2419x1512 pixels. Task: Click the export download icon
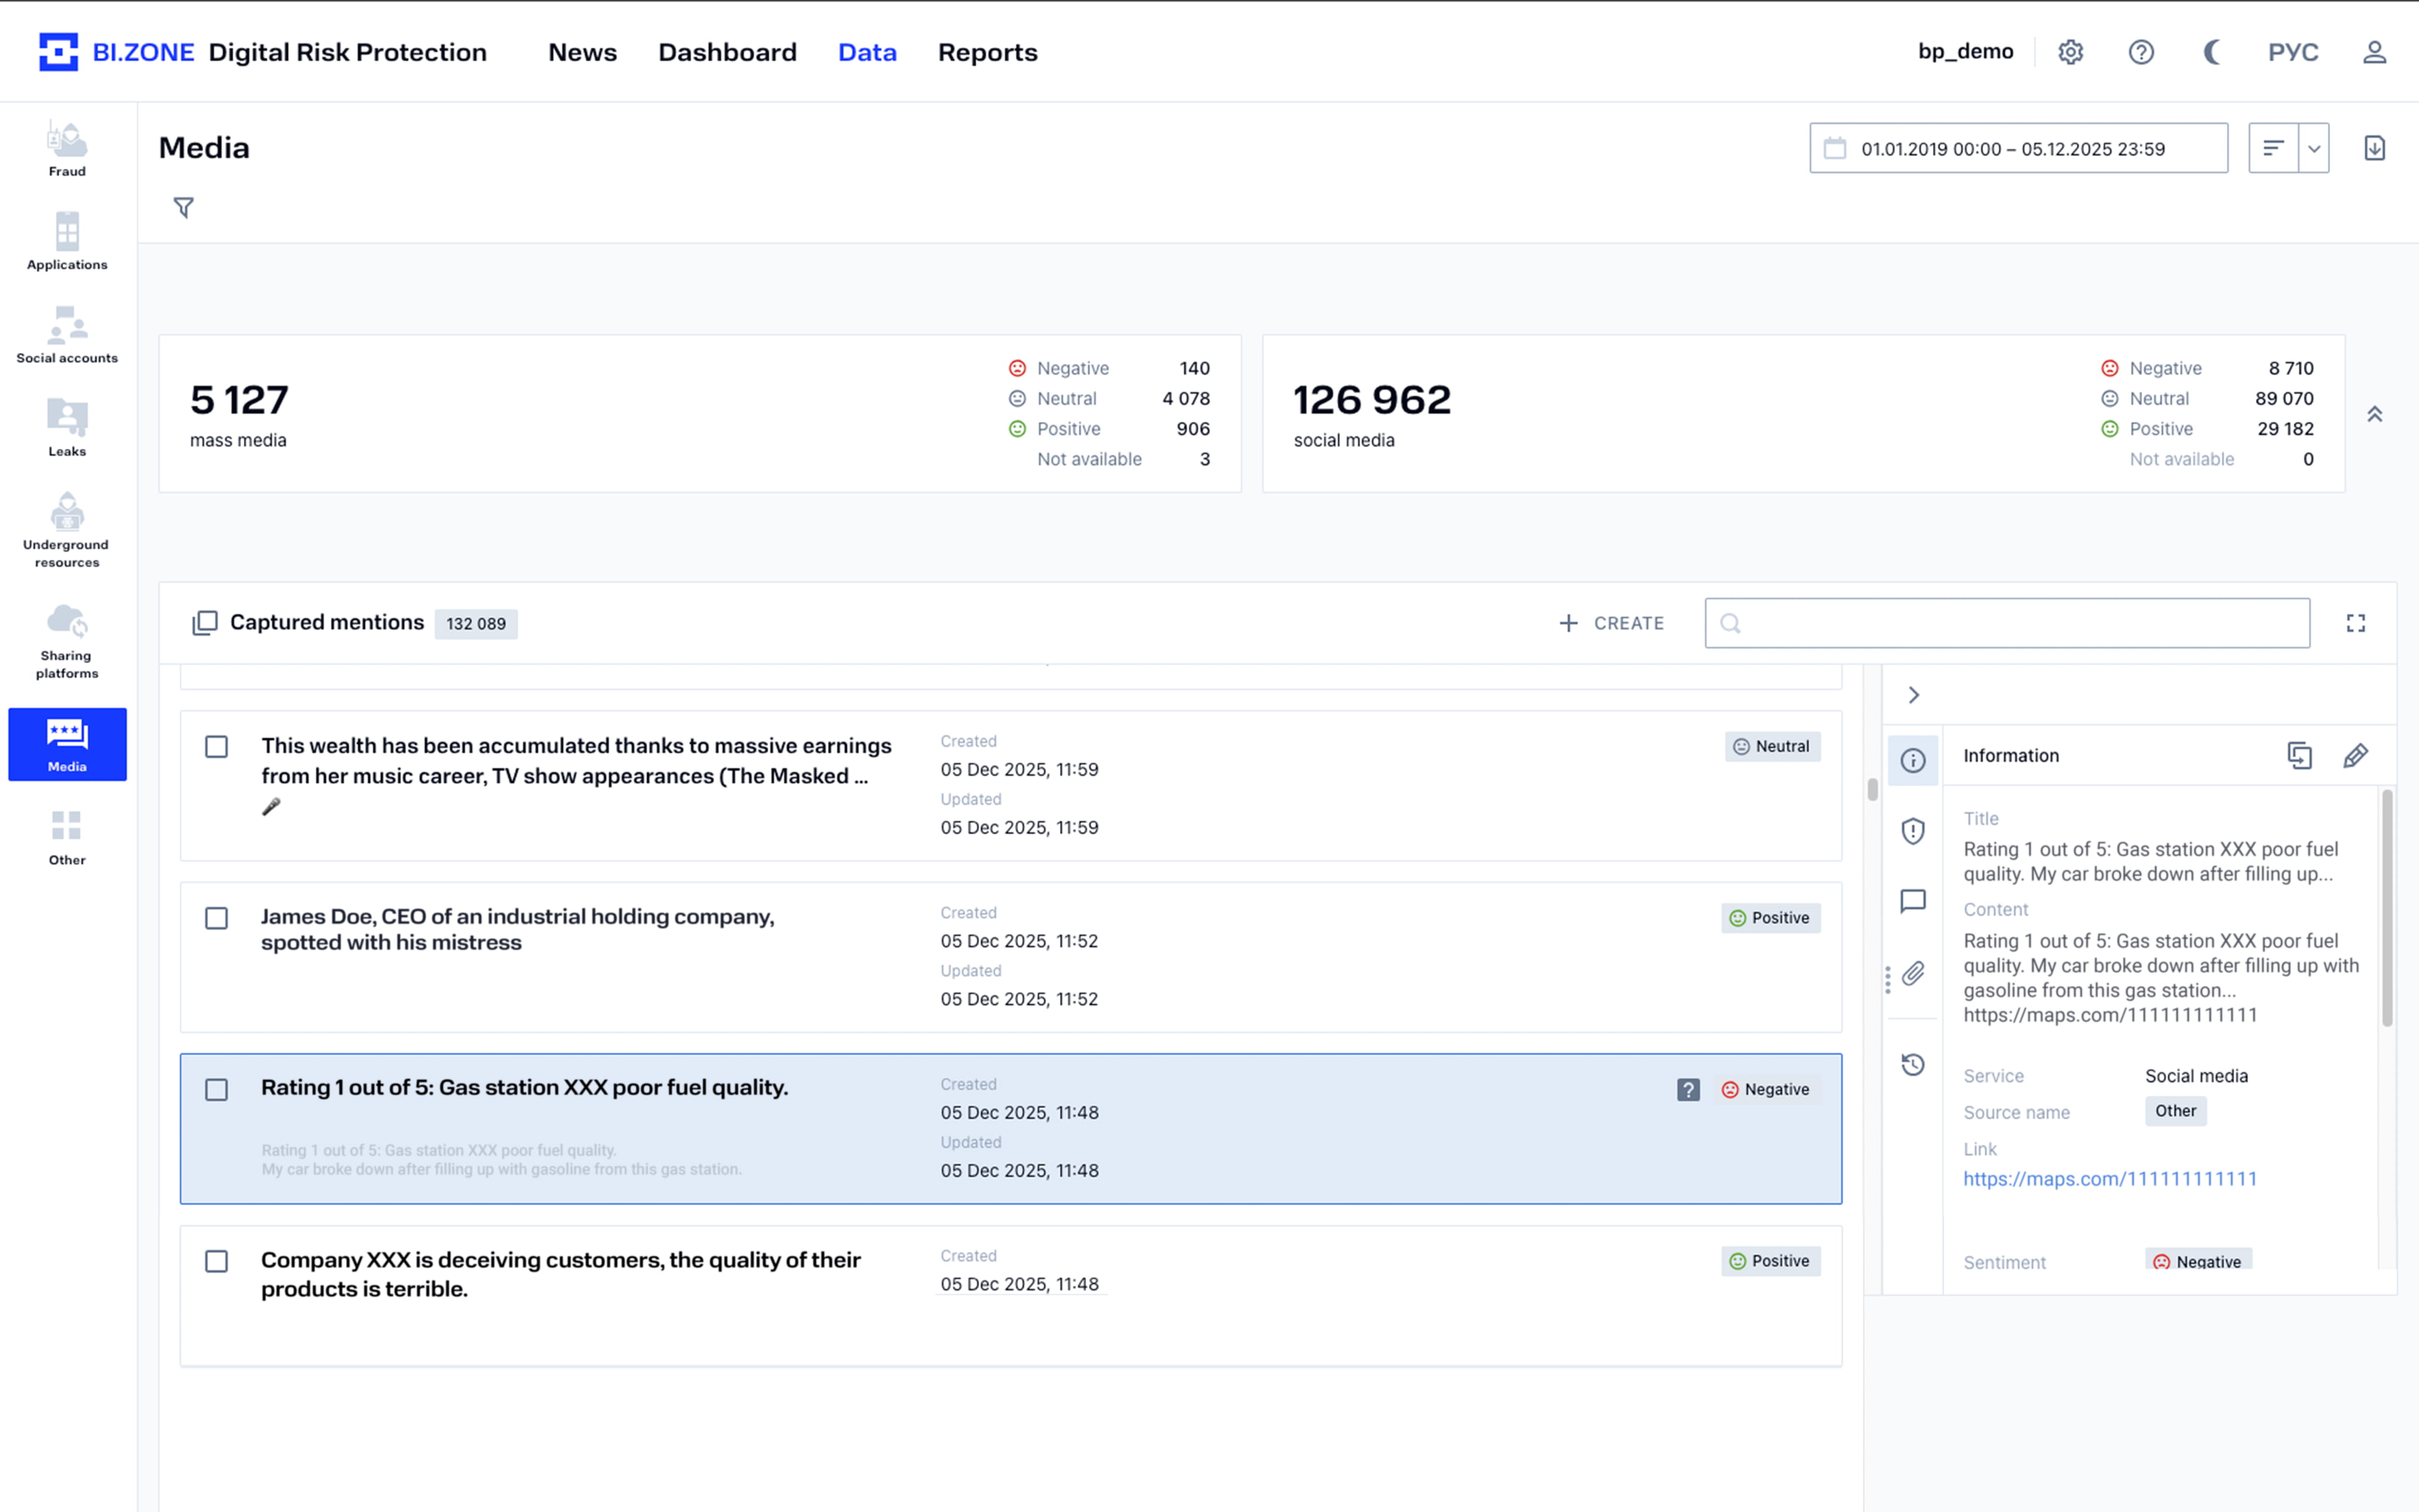[2374, 148]
